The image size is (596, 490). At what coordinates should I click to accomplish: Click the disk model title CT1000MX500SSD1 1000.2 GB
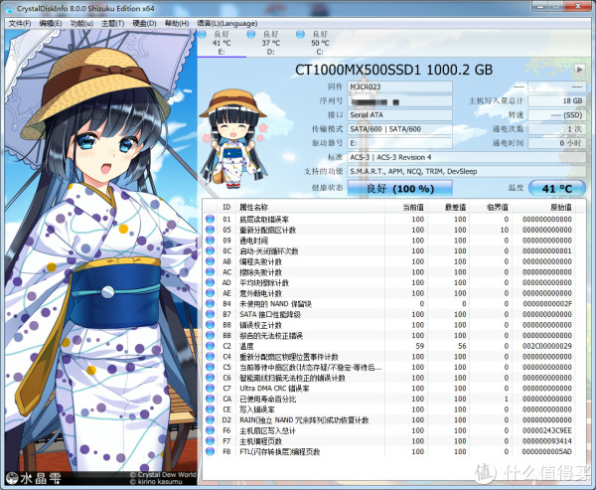click(393, 70)
